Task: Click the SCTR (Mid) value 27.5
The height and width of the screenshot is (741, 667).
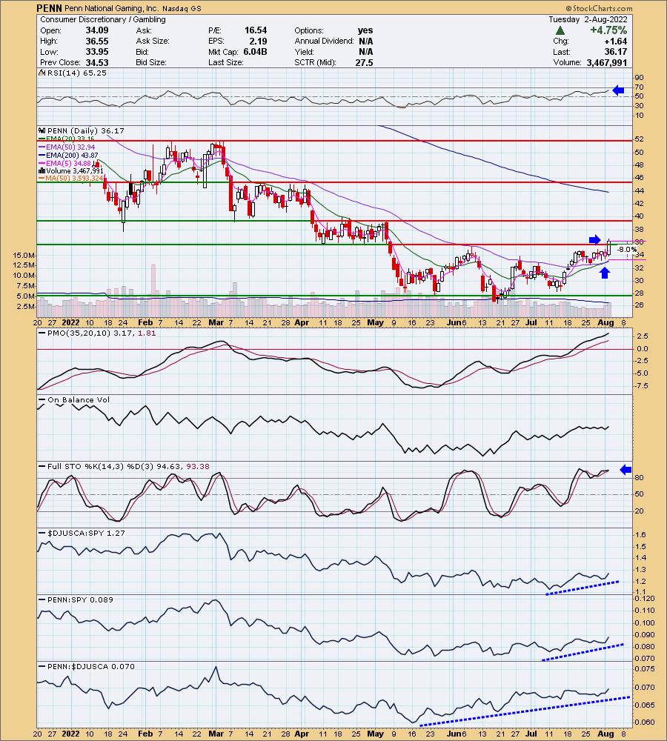Action: pyautogui.click(x=364, y=62)
